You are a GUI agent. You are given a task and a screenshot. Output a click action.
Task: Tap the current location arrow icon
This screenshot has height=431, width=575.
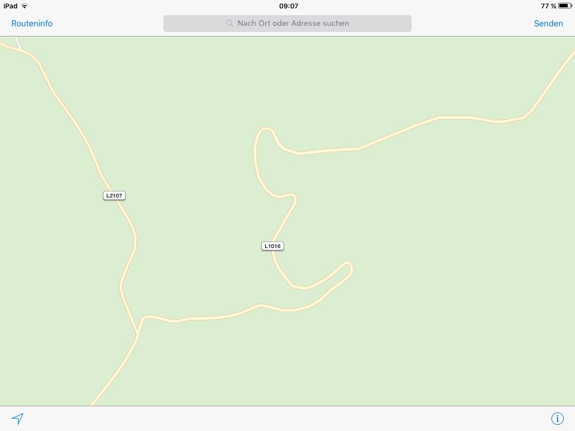(17, 418)
